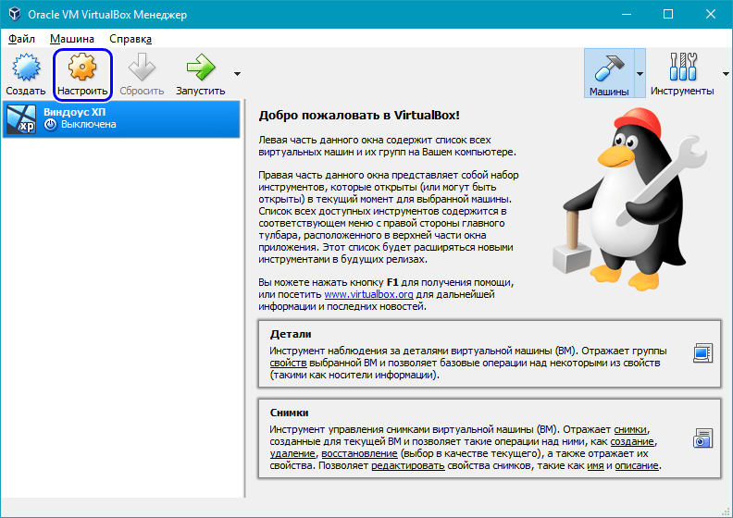Viewport: 733px width, 518px height.
Task: Click the описание link
Action: 637,465
